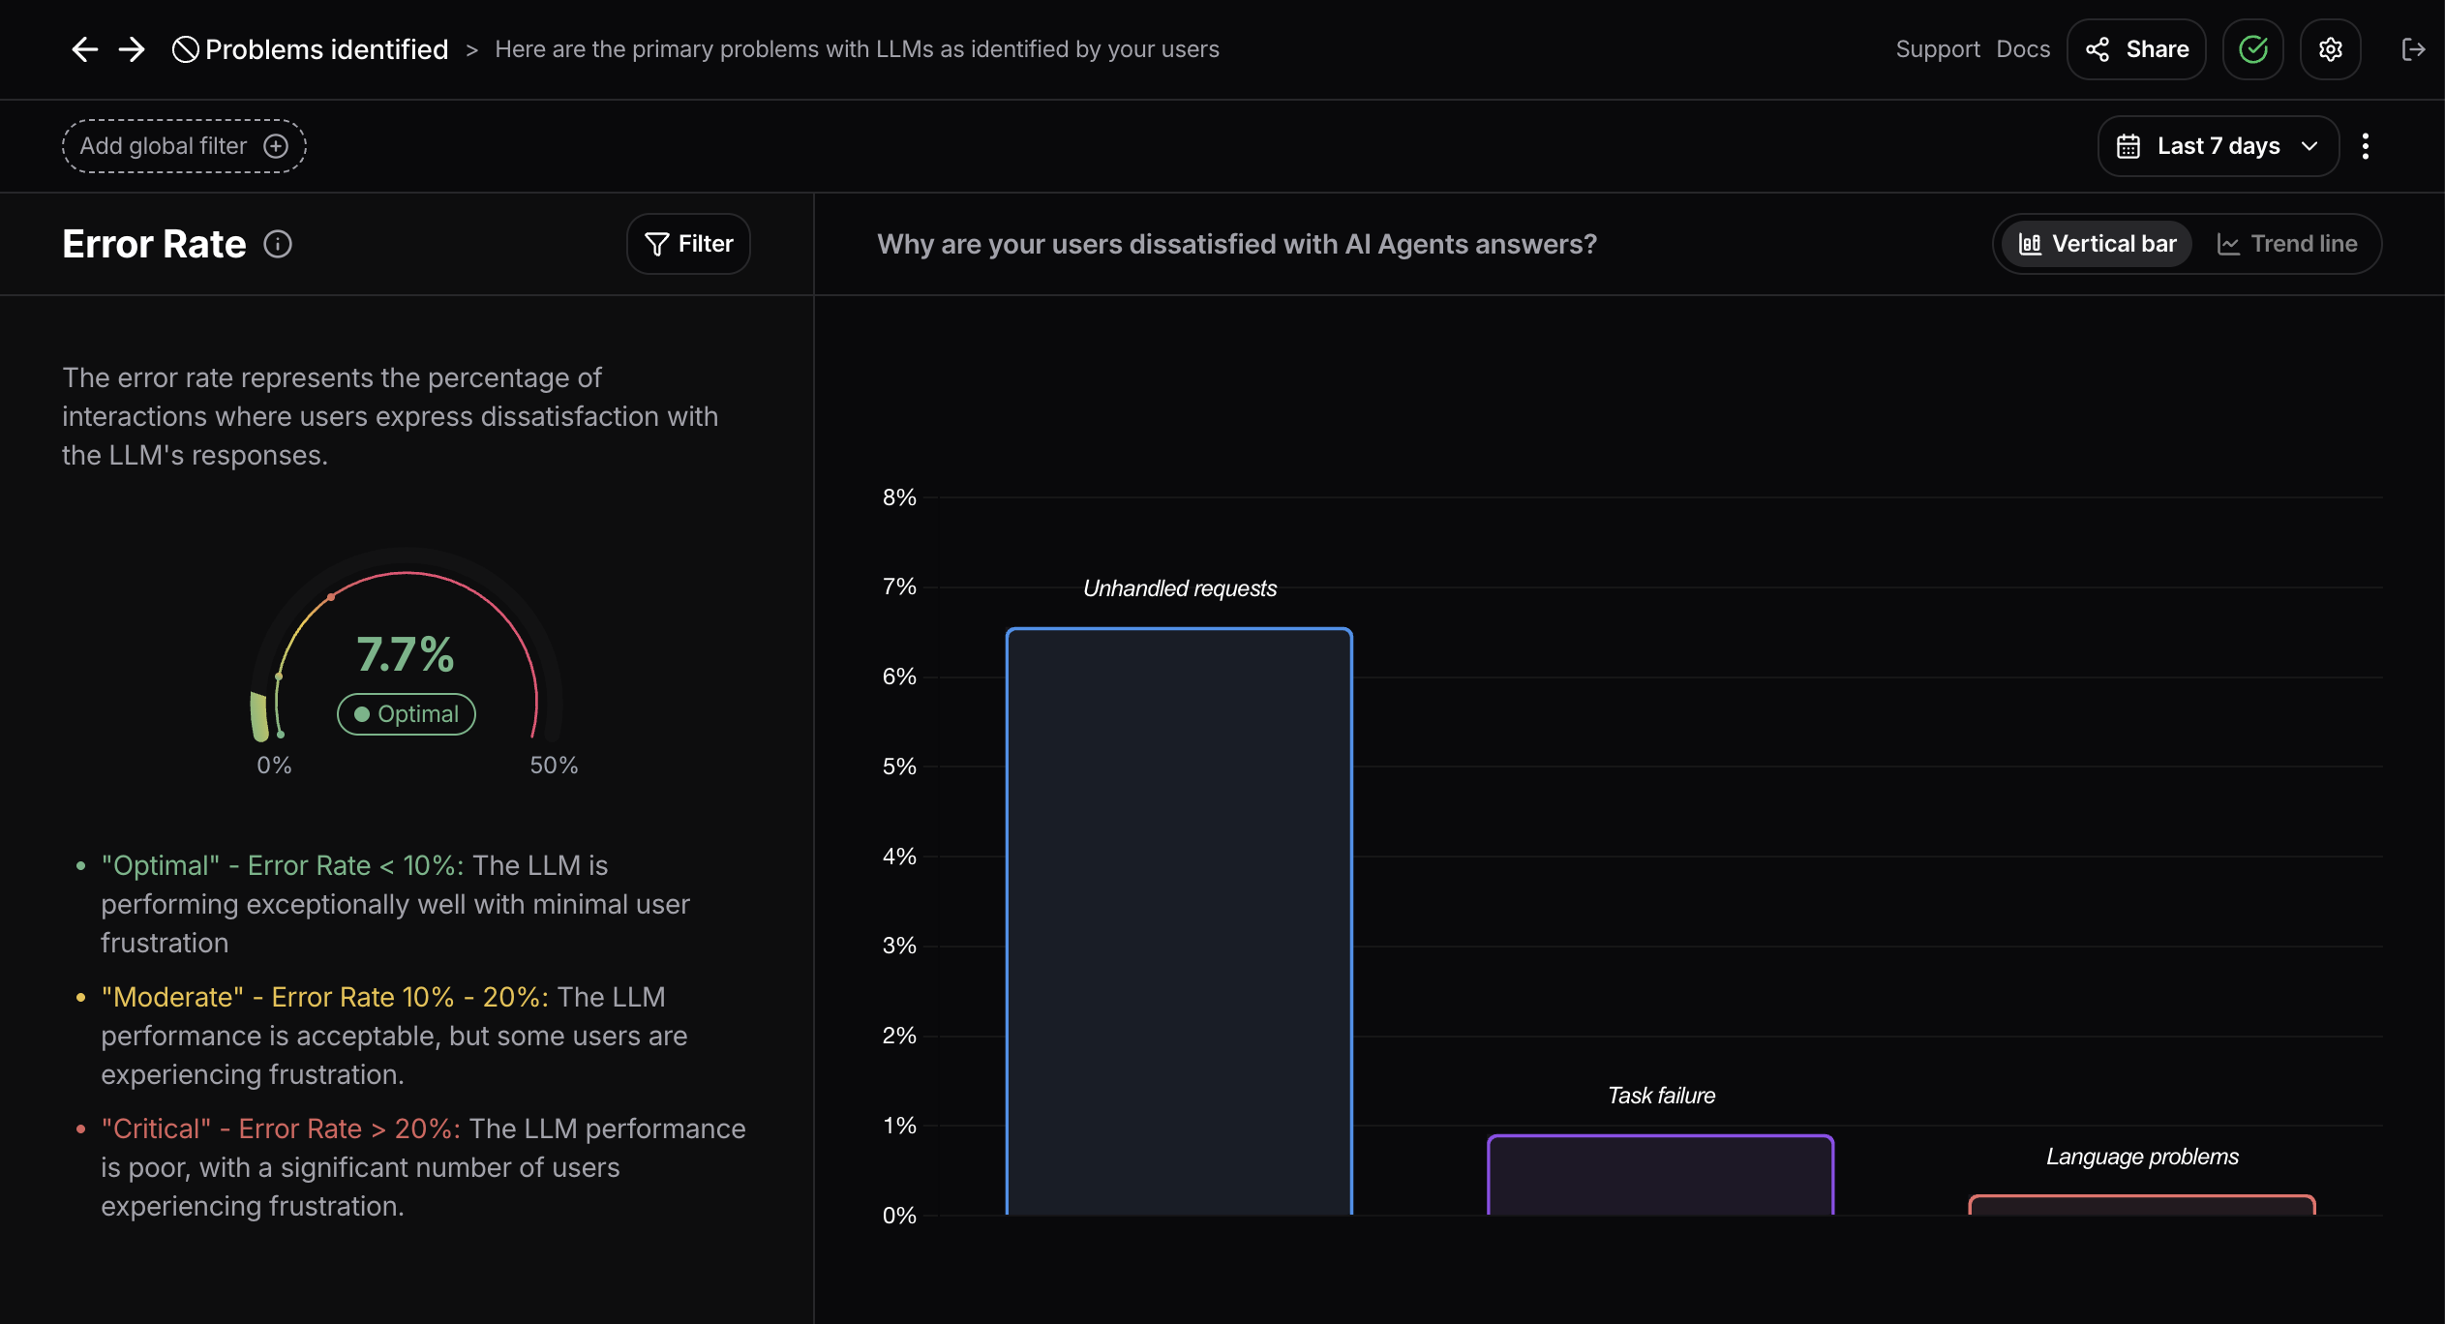
Task: Click the Optimal status badge
Action: (407, 714)
